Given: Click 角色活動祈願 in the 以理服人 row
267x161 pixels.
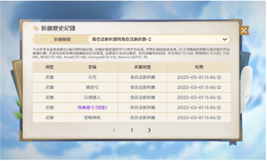Looking at the screenshot, I should pos(143,98).
